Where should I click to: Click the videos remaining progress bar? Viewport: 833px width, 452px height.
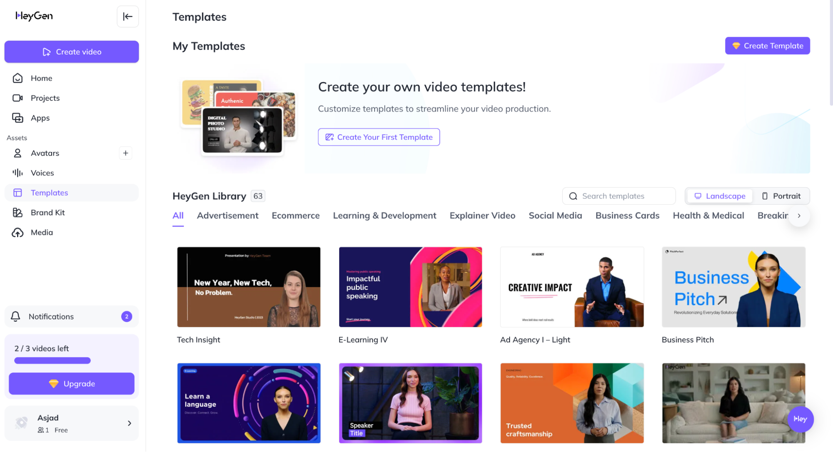[x=52, y=360]
